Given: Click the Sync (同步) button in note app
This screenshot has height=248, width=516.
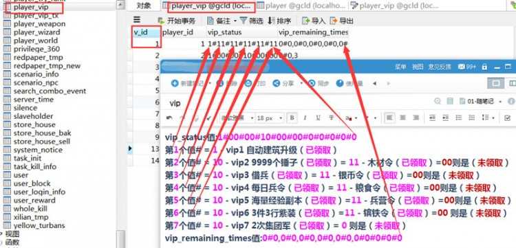Looking at the screenshot, I should 319,83.
